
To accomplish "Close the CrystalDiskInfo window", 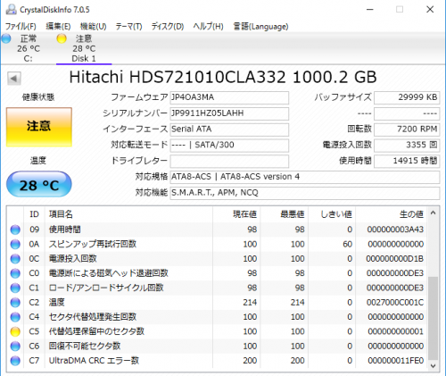I will click(x=430, y=10).
